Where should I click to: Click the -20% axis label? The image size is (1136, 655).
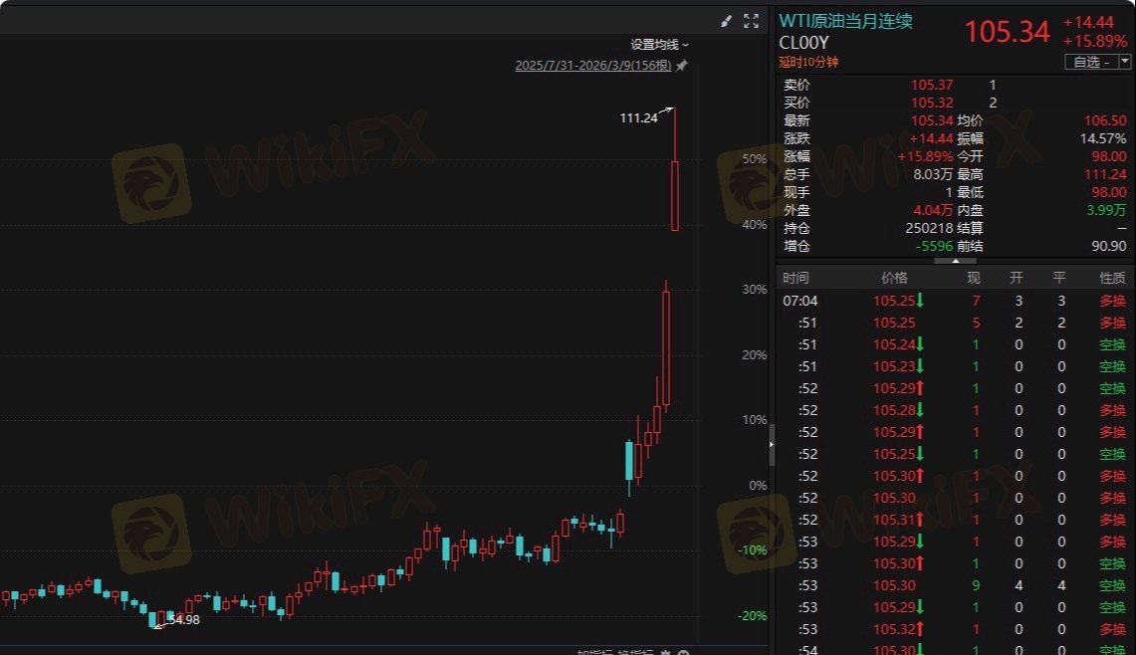(753, 616)
